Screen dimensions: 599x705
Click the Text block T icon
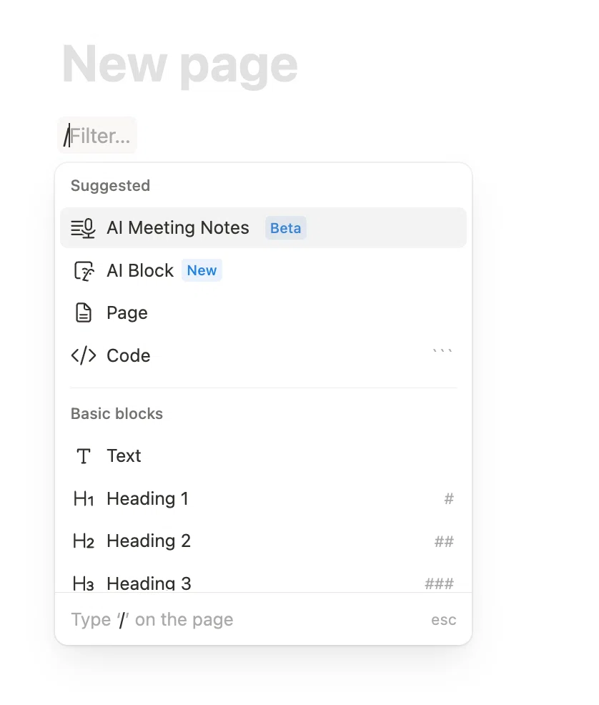tap(84, 456)
